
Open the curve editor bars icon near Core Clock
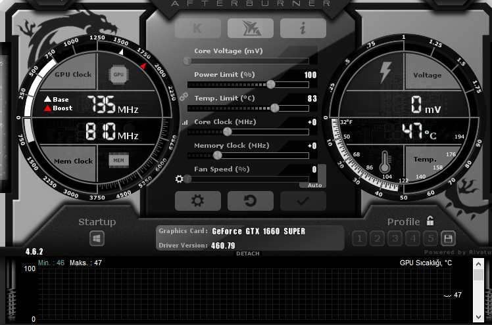(x=185, y=122)
